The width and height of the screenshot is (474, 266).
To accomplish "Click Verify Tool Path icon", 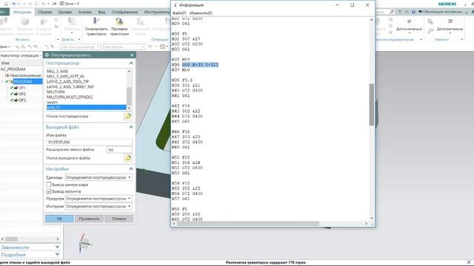I will coord(119,21).
